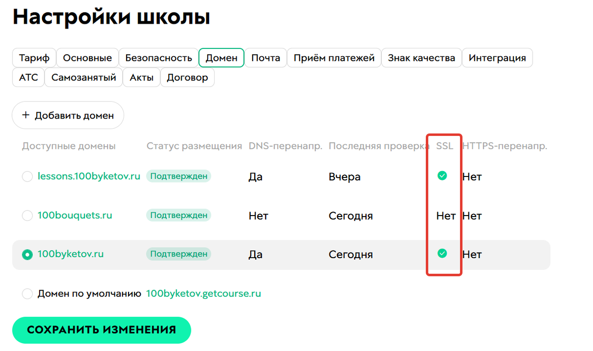Open the Интеграция tab
The image size is (593, 351).
(498, 58)
